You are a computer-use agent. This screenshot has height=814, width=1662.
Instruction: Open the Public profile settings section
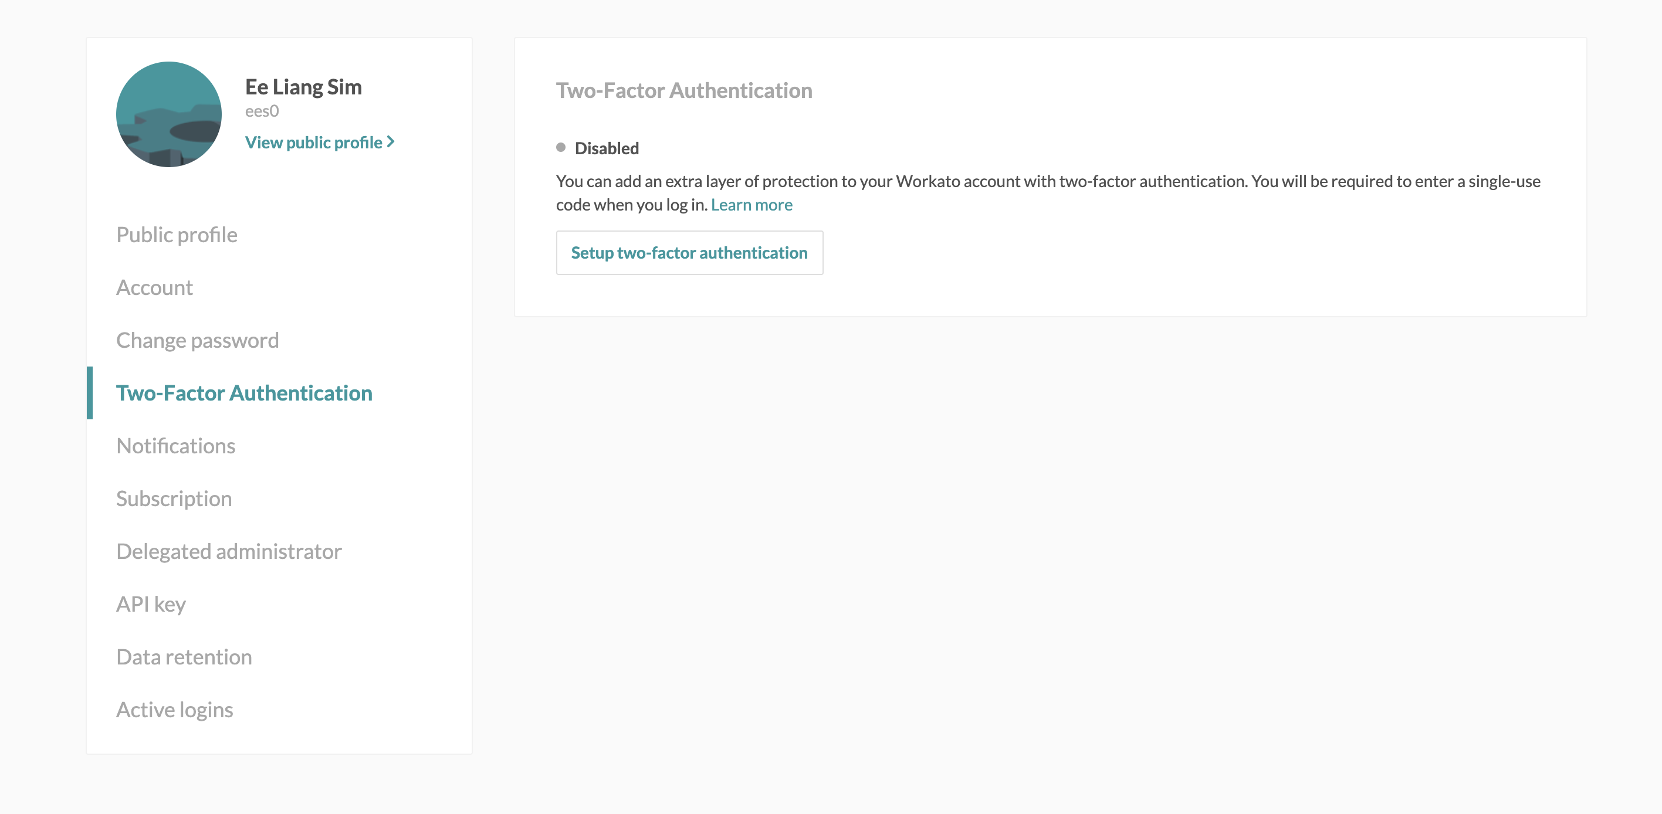click(x=177, y=235)
